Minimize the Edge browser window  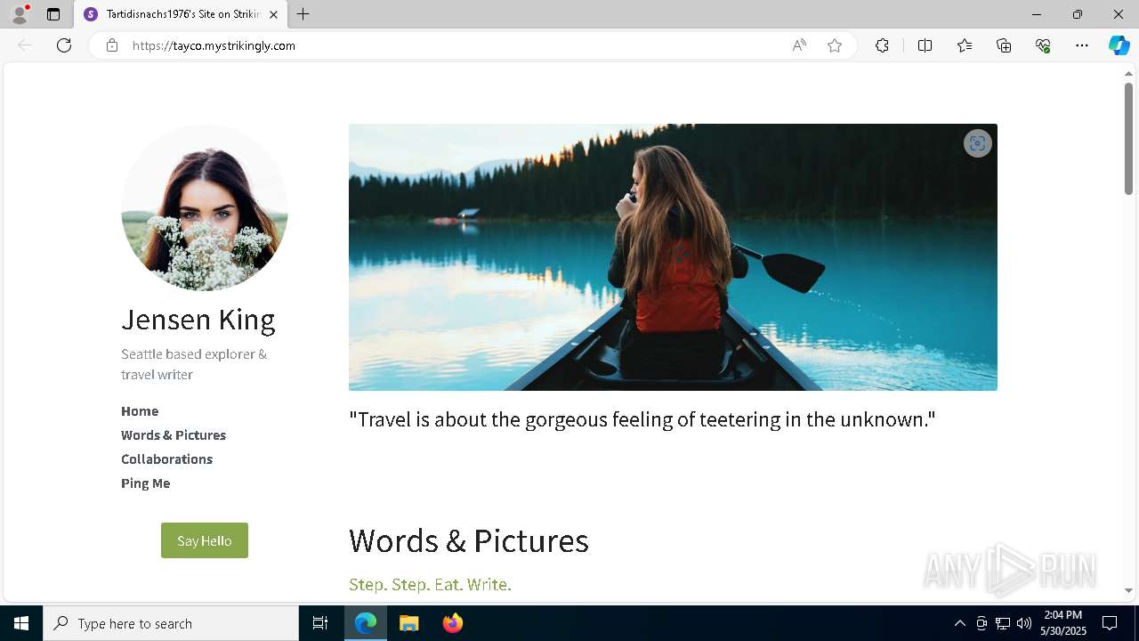1037,14
